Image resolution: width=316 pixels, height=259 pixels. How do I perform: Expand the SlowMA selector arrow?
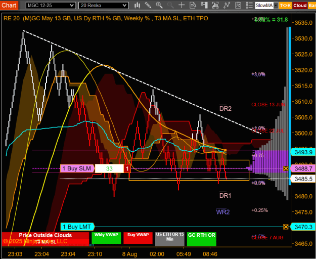276,6
